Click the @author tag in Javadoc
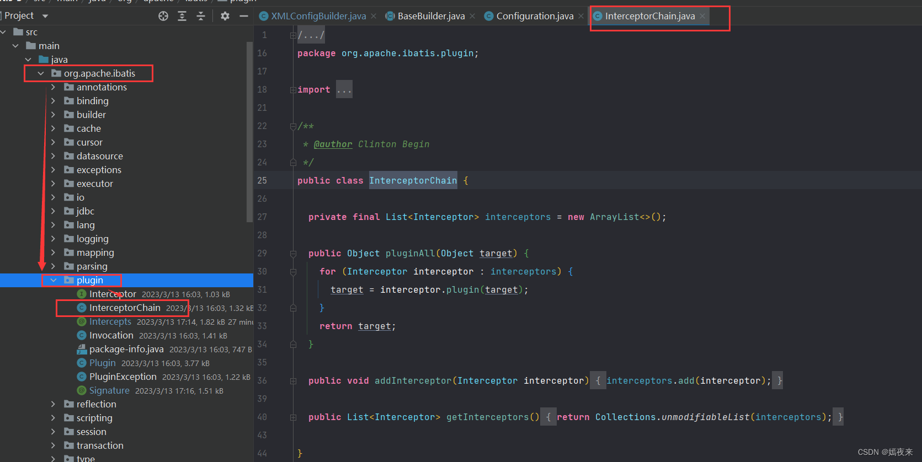The height and width of the screenshot is (462, 922). [333, 144]
